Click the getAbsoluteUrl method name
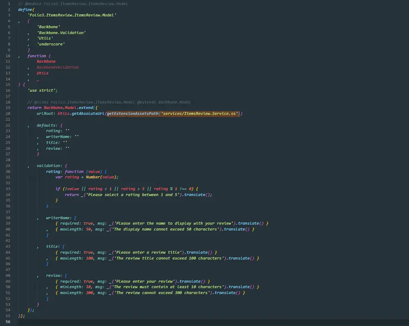The width and height of the screenshot is (409, 326). (88, 114)
